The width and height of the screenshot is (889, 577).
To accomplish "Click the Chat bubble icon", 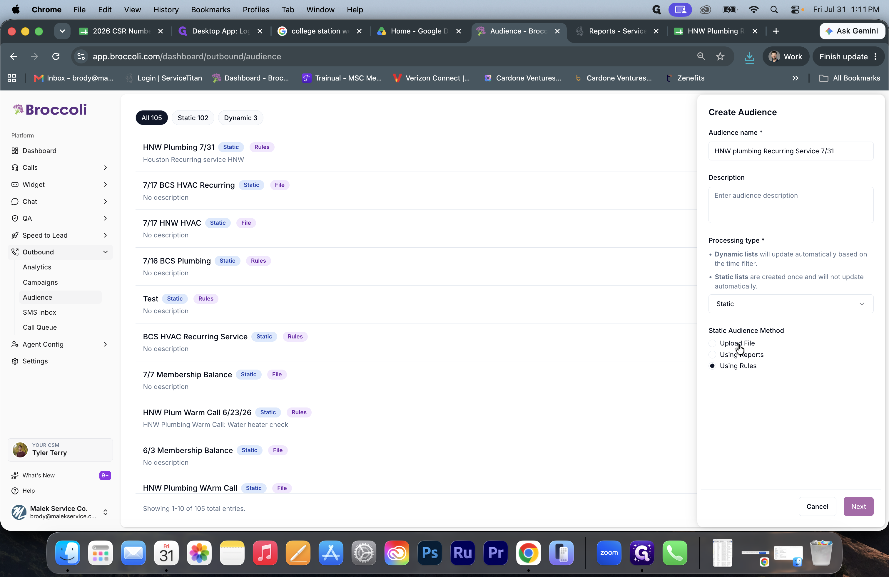I will pos(15,202).
